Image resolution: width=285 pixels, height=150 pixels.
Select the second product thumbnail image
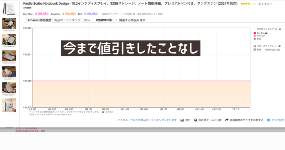[x=9, y=24]
